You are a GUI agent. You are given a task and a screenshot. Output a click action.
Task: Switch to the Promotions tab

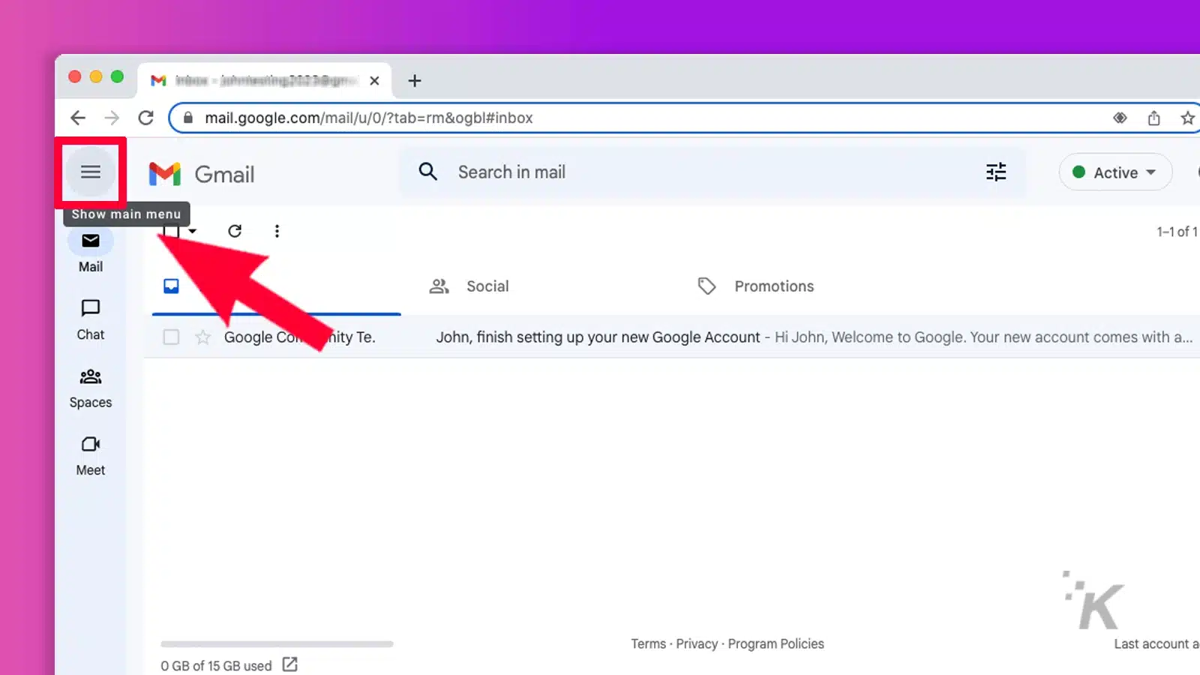pos(755,286)
